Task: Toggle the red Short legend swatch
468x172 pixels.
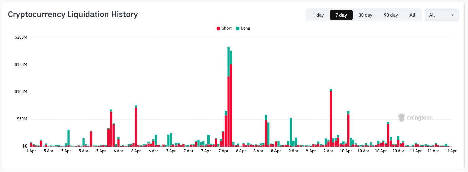Action: click(218, 28)
